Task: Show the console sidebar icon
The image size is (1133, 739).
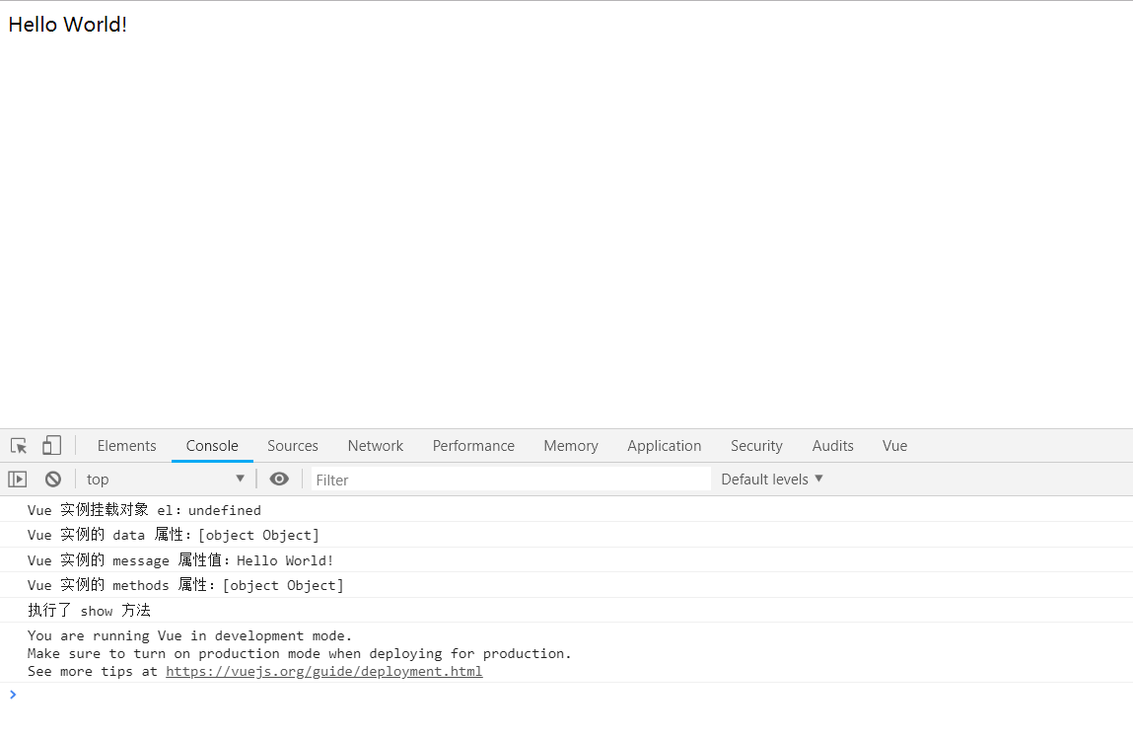Action: tap(18, 479)
